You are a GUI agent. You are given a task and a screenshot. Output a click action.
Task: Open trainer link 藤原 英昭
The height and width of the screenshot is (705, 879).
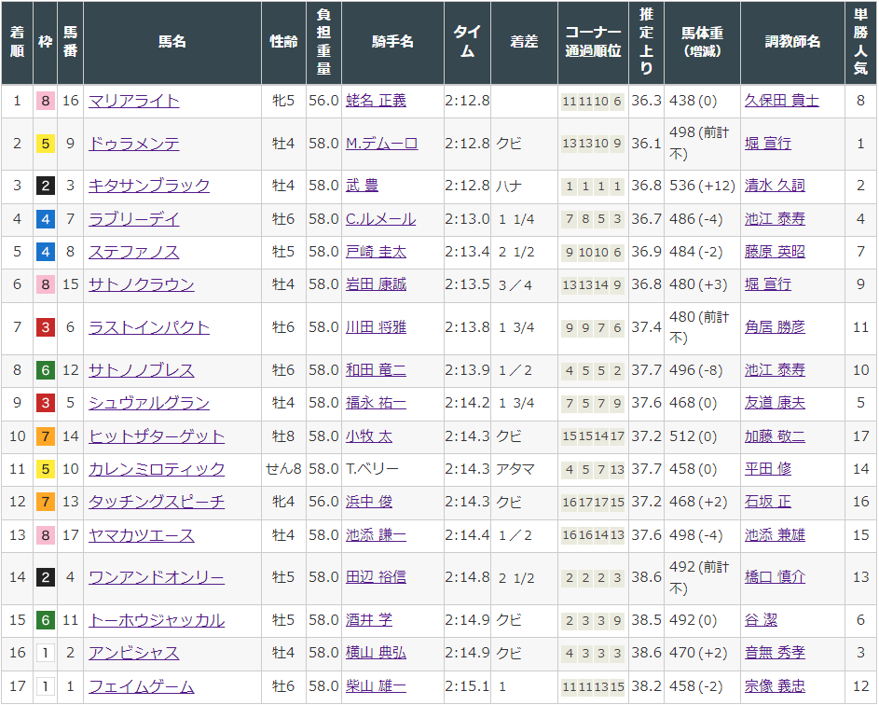pyautogui.click(x=775, y=252)
